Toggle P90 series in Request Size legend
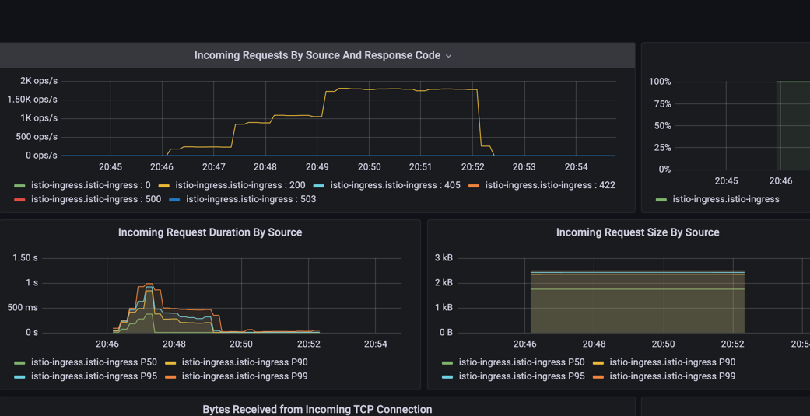Viewport: 810px width, 416px height. click(x=672, y=362)
